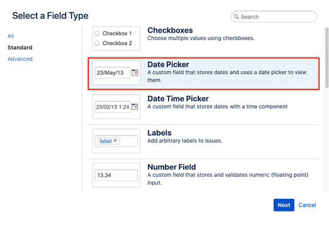
Task: Click the blue 'label' tag text
Action: coord(106,141)
